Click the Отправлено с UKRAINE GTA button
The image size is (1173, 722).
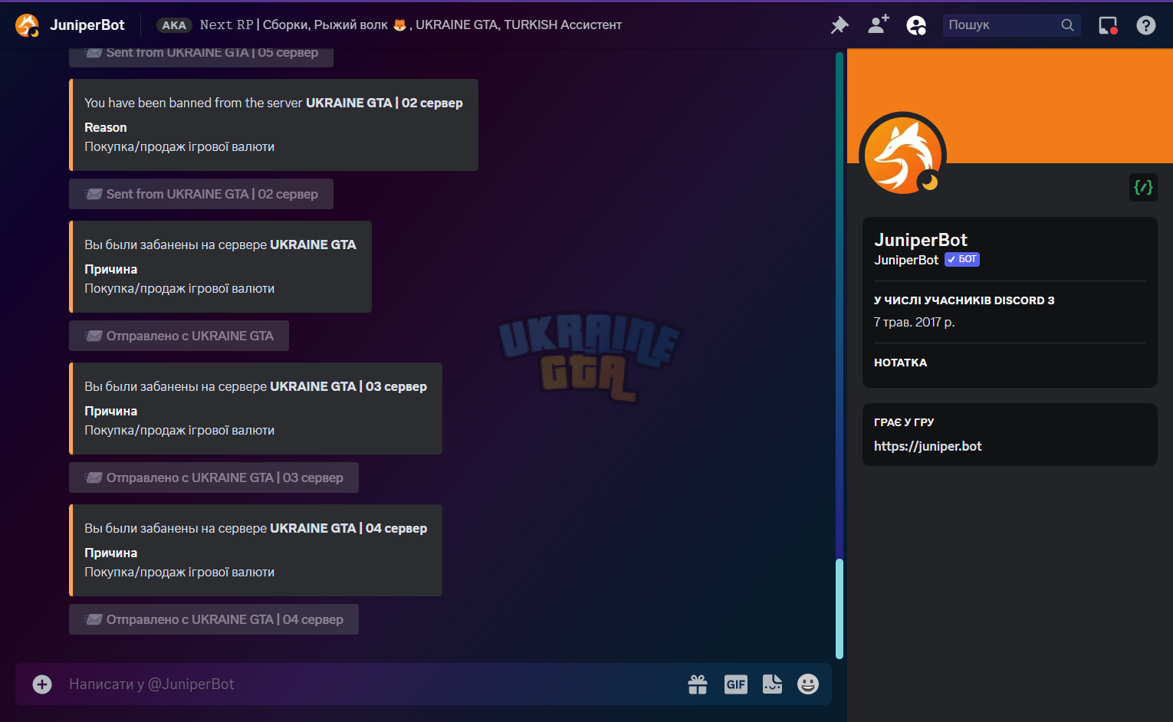179,336
